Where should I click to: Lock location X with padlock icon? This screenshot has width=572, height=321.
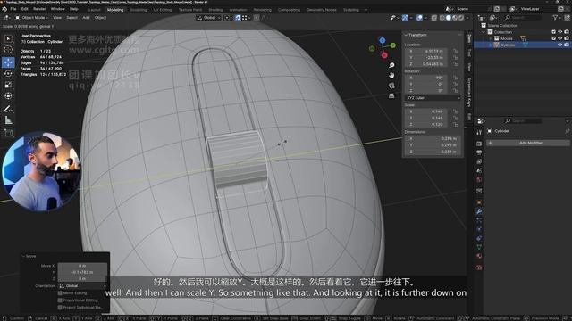pos(456,52)
